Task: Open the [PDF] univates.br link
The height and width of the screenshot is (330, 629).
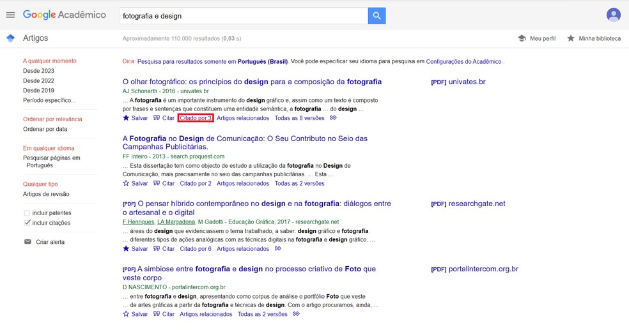Action: coord(458,82)
